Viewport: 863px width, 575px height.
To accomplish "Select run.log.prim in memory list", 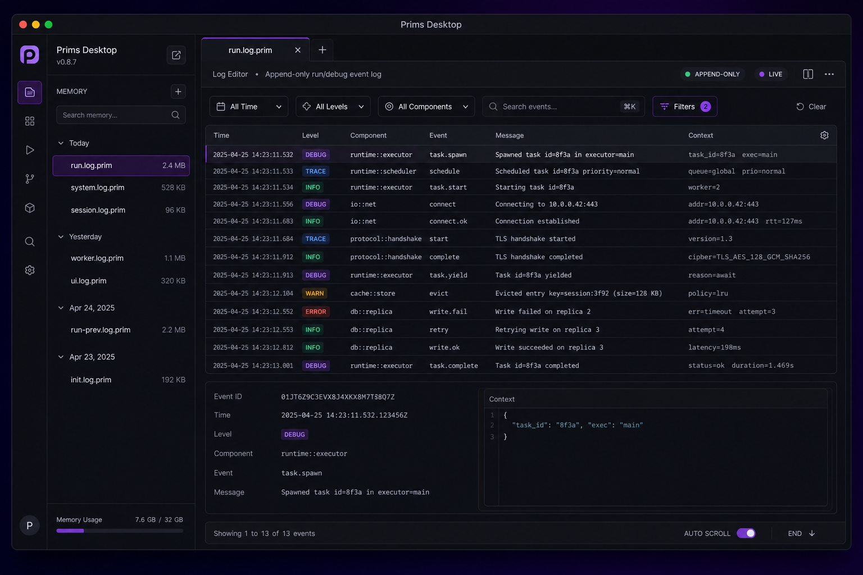I will click(x=121, y=166).
